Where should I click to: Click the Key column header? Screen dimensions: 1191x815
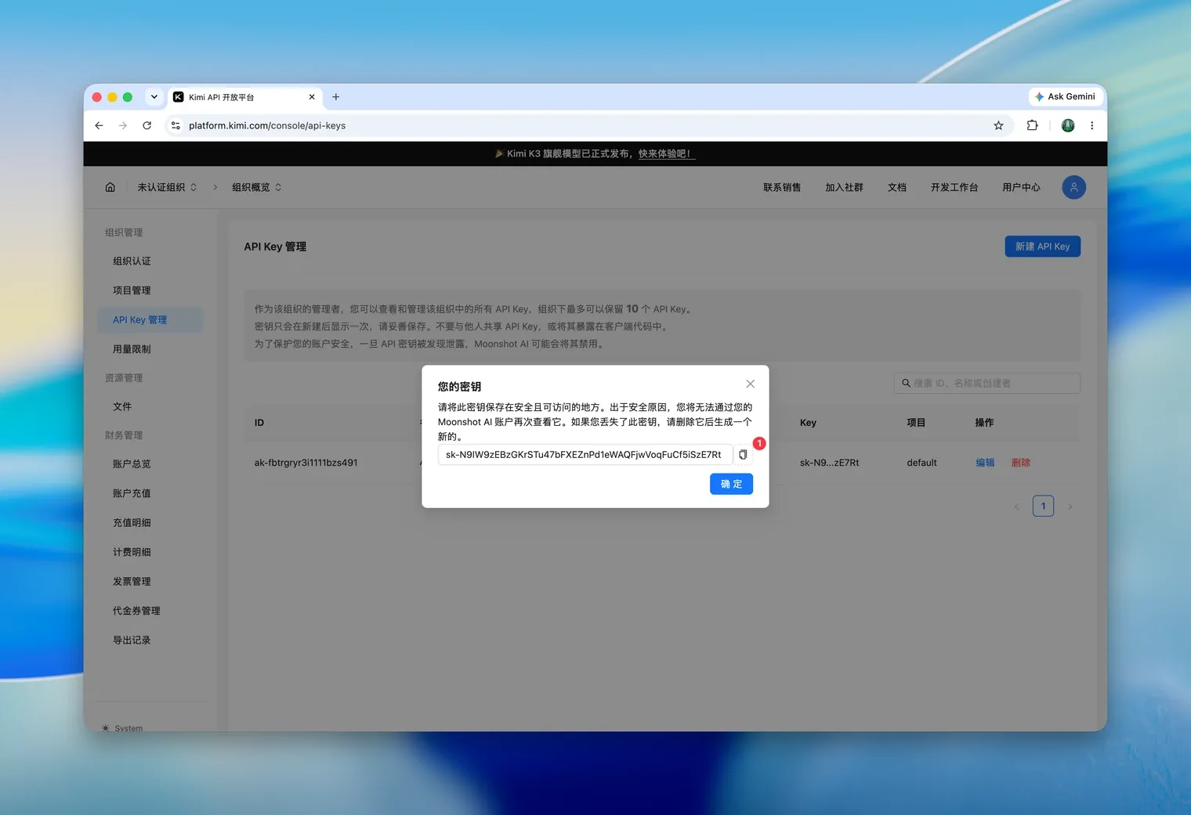click(x=808, y=423)
